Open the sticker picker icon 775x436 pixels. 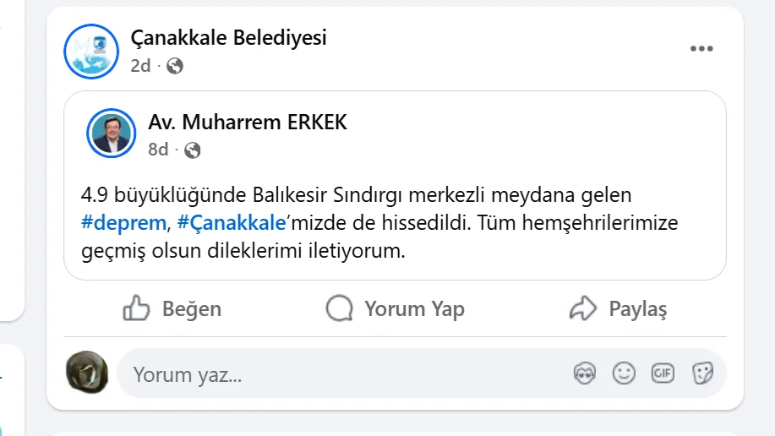(x=701, y=373)
